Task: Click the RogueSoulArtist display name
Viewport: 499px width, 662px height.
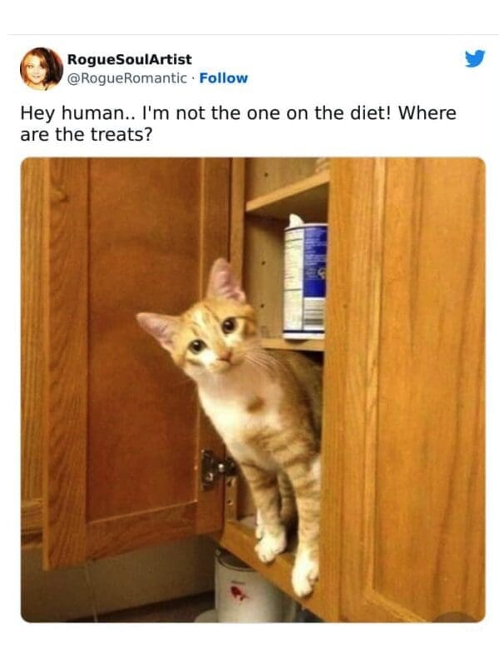Action: pos(130,59)
